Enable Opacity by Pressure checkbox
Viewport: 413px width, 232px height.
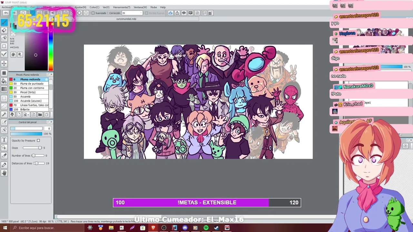click(38, 140)
